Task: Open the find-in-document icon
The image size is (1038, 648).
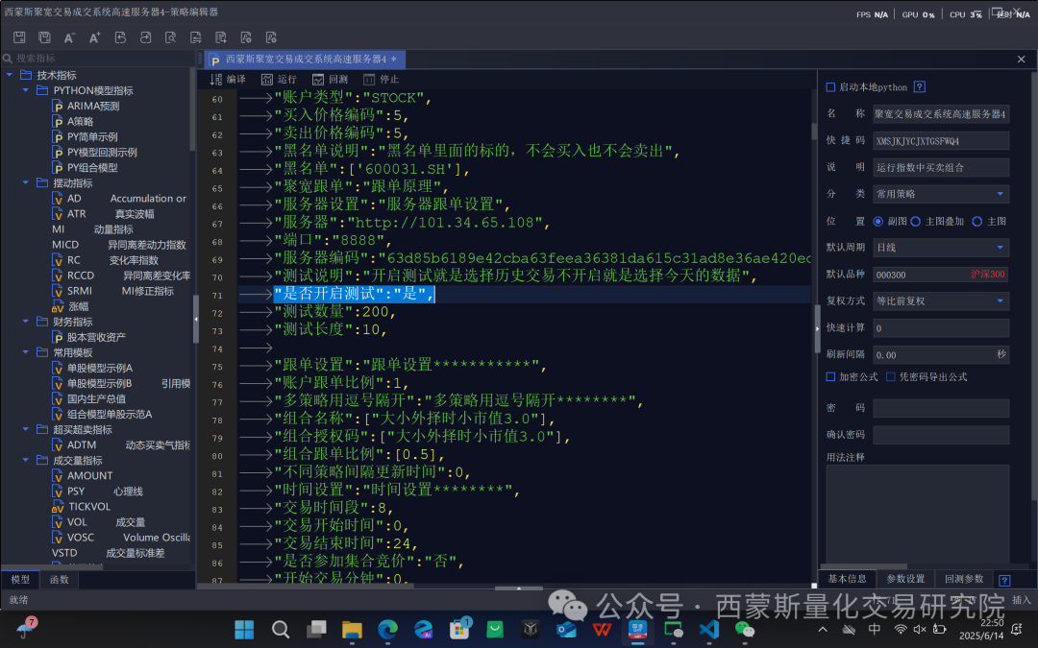Action: click(170, 37)
